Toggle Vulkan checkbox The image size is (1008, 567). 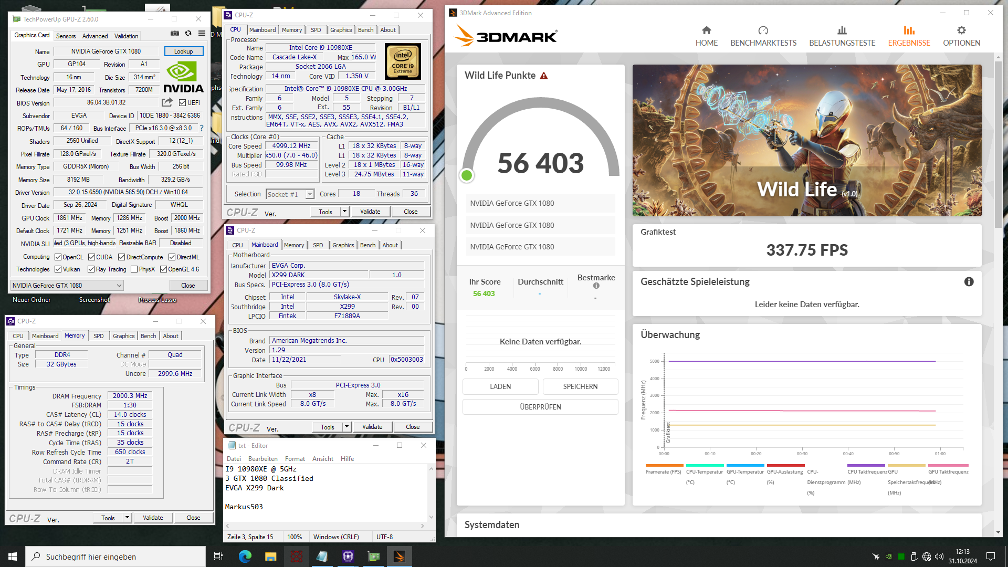pos(58,269)
